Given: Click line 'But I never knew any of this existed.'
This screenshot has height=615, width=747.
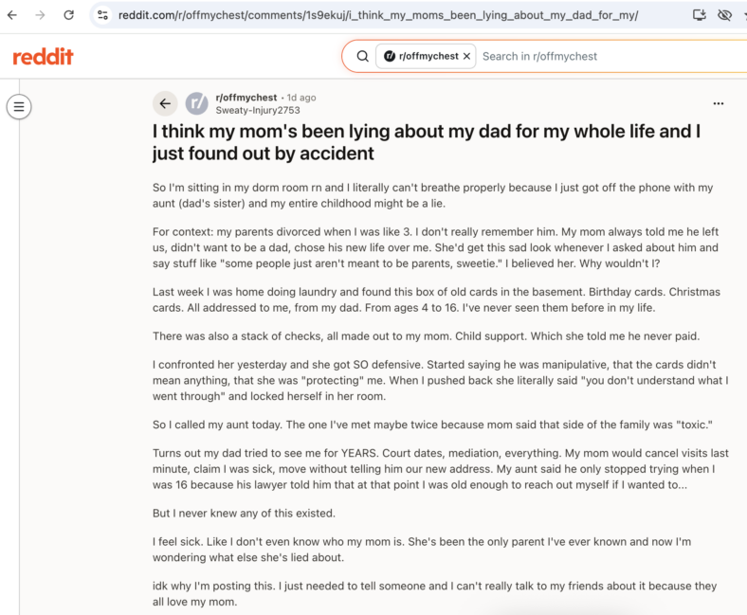Looking at the screenshot, I should (244, 513).
